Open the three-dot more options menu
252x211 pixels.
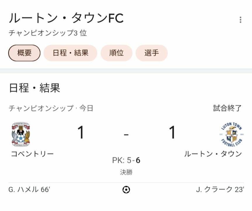(x=240, y=20)
